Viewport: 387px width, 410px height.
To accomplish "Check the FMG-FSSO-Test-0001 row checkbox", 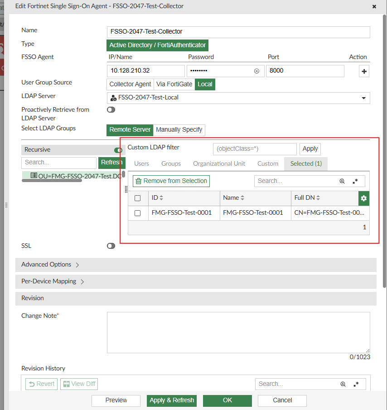I will tap(137, 213).
